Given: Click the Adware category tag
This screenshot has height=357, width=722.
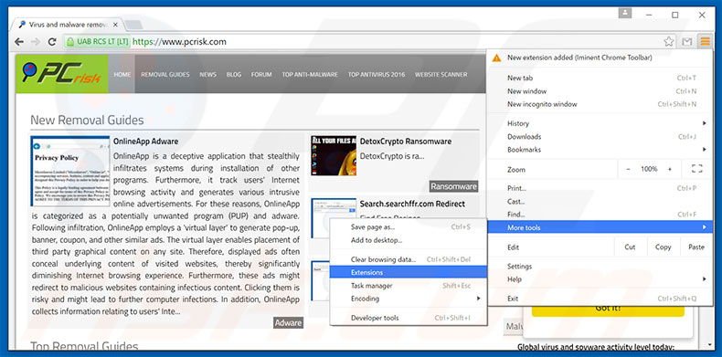Looking at the screenshot, I should (288, 322).
